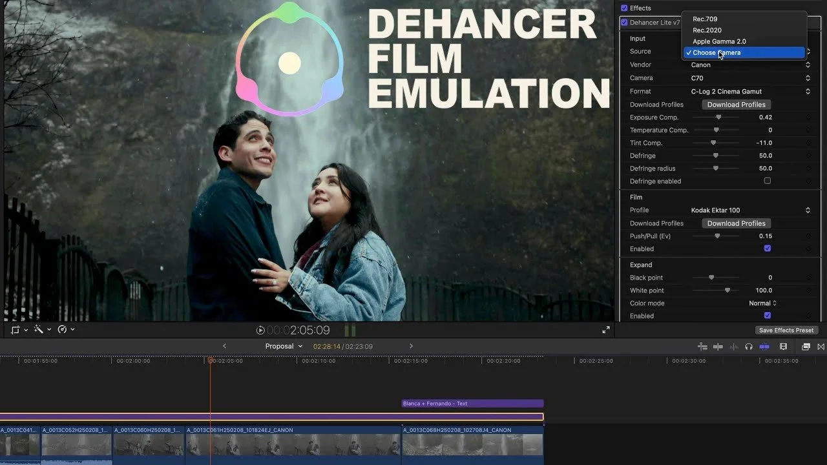Toggle the Dehancer Lite v7 effect checkbox
Image resolution: width=827 pixels, height=465 pixels.
click(624, 22)
